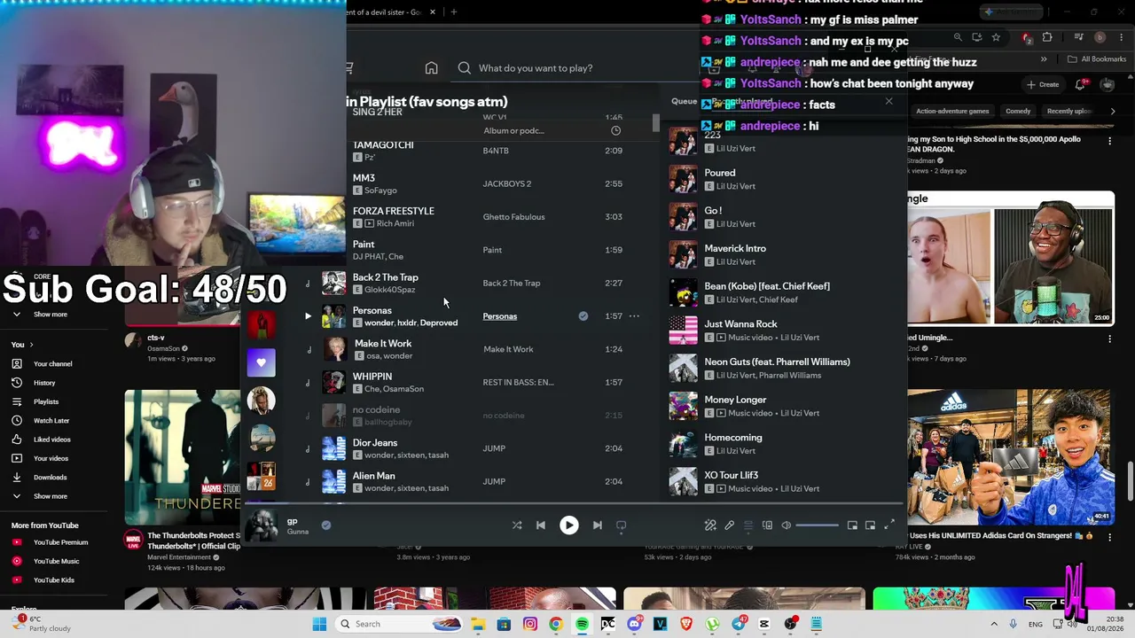
Task: Open YouTube notifications bell
Action: (x=1081, y=85)
